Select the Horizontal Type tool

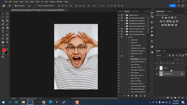point(3,32)
